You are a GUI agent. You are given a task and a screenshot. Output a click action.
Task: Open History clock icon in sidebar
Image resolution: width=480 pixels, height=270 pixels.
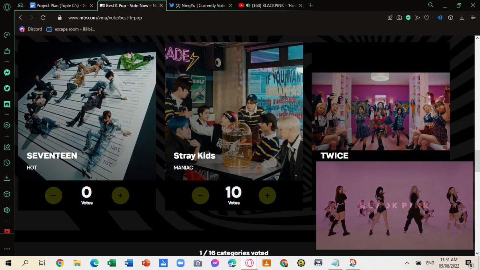coord(7,162)
